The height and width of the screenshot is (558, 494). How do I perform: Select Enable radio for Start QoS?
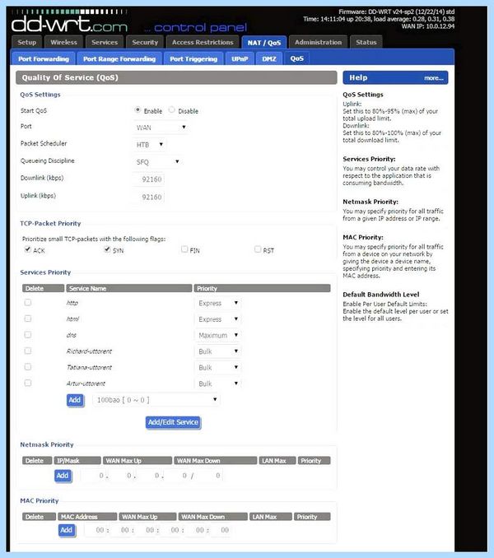coord(137,110)
